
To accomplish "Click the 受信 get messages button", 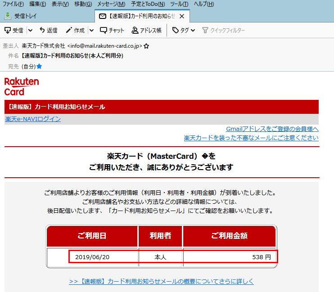I will [x=14, y=31].
